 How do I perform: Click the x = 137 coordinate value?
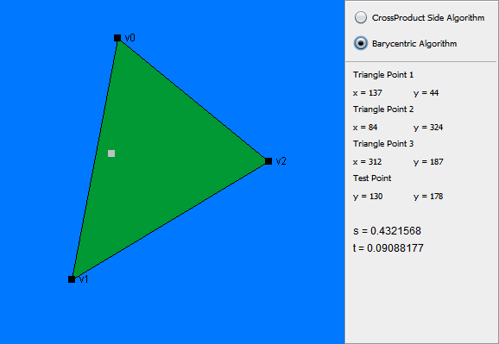367,93
